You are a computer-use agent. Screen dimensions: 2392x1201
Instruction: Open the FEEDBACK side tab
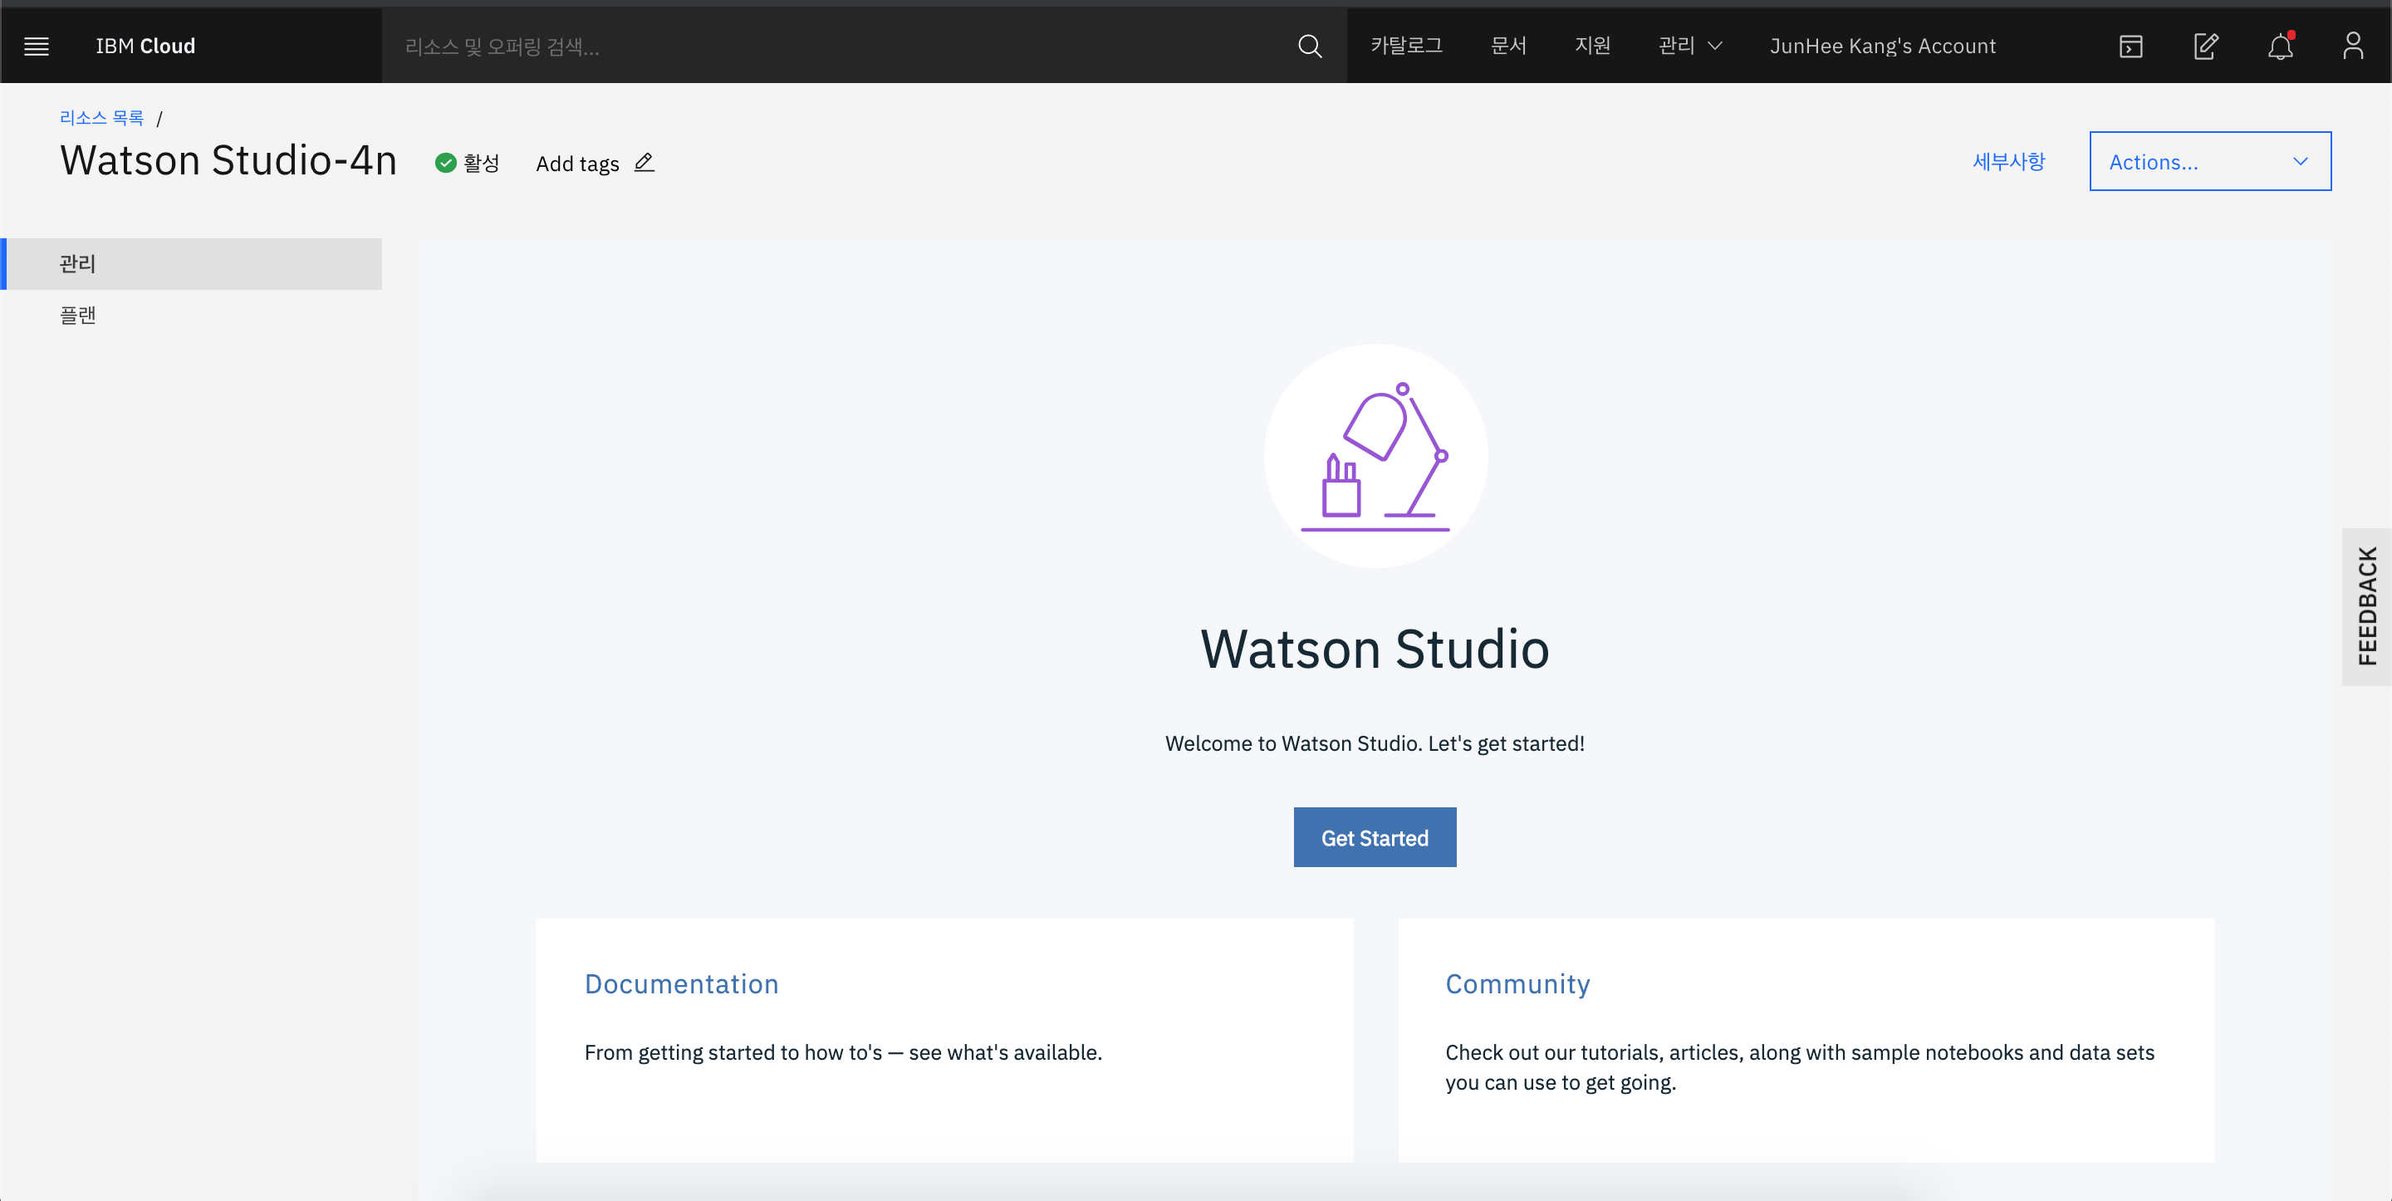(2366, 606)
